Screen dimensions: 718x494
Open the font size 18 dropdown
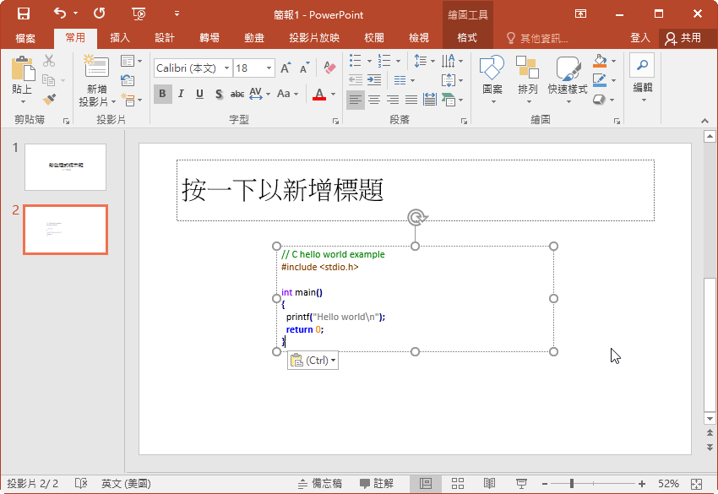(x=269, y=68)
